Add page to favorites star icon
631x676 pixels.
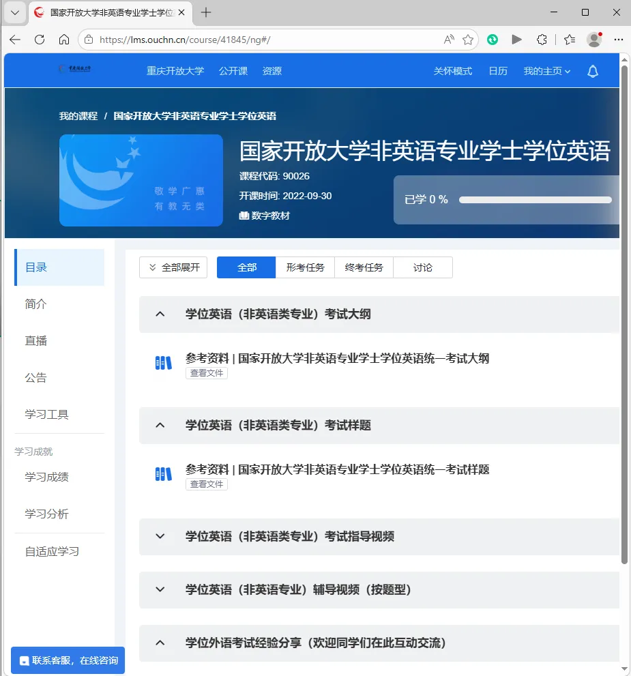click(x=468, y=40)
